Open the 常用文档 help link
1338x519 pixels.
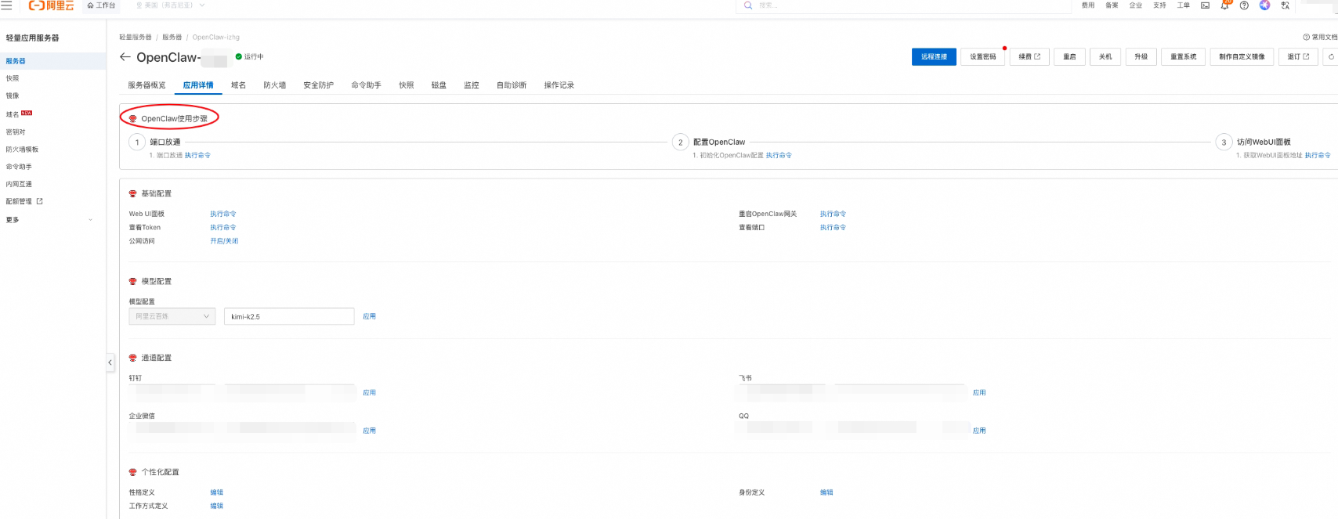coord(1320,37)
